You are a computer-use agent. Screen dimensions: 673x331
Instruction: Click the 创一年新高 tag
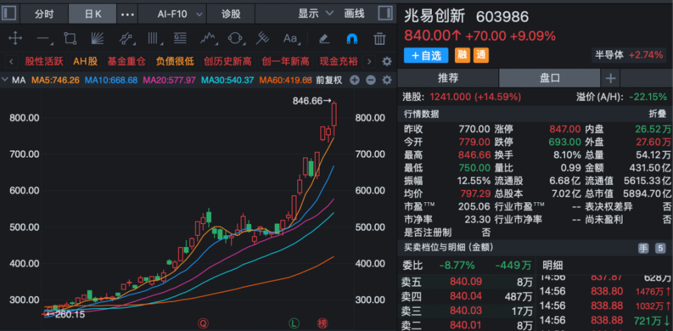(285, 62)
